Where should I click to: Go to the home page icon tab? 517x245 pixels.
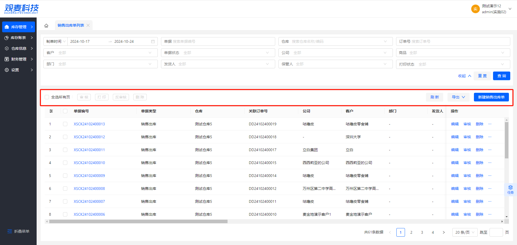[x=46, y=26]
